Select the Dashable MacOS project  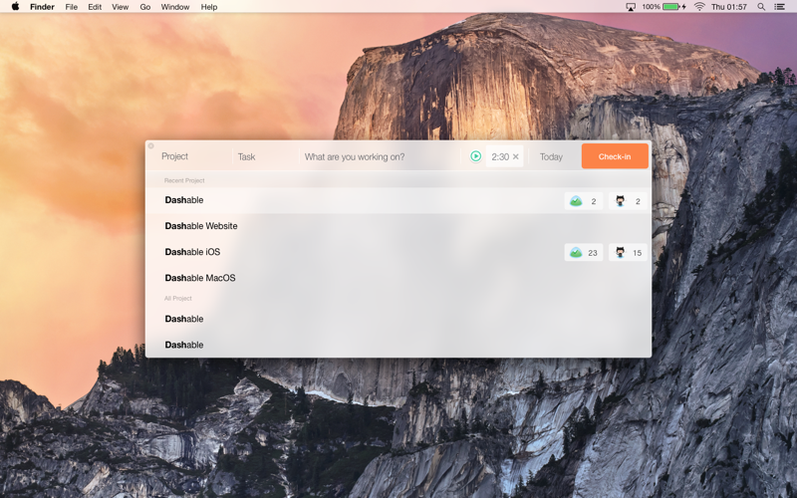click(x=398, y=278)
